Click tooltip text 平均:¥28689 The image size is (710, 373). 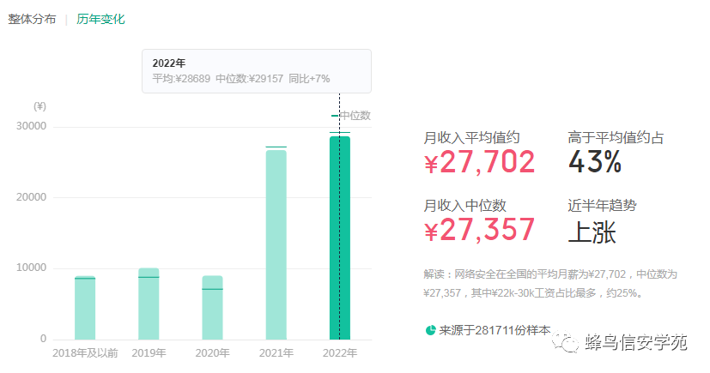[181, 79]
